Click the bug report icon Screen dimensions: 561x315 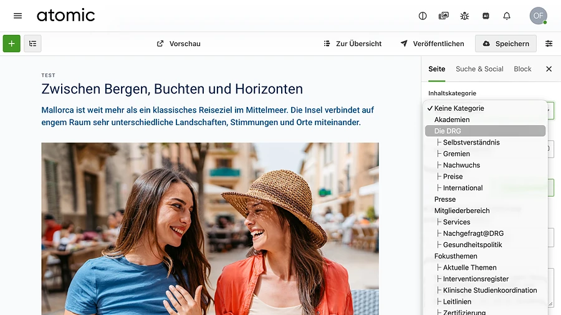point(464,16)
